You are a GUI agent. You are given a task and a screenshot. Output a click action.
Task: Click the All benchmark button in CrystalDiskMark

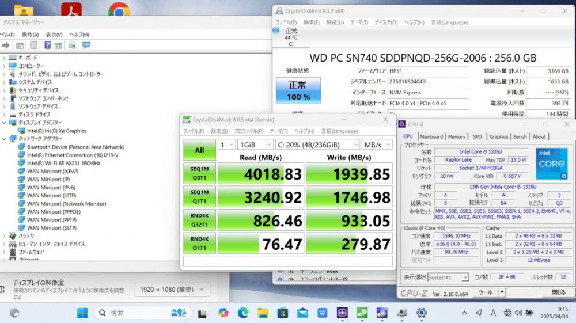point(199,150)
